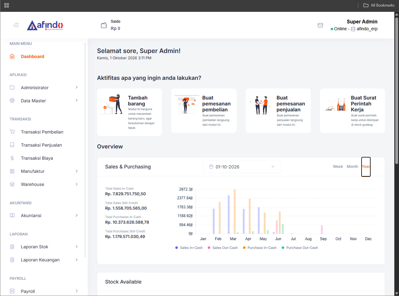Click the Super Admin profile name

tap(362, 22)
